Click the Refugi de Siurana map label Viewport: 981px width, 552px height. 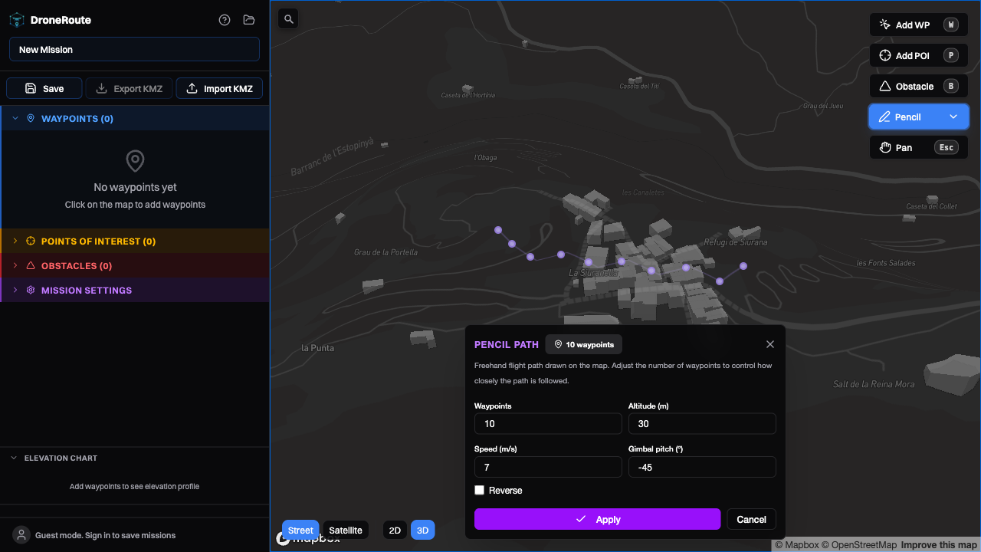point(736,242)
